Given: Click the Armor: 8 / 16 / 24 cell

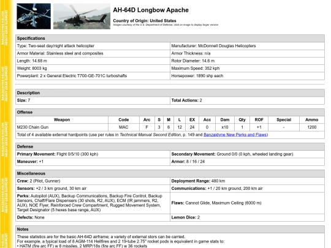Looking at the screenshot, I should (247, 162).
